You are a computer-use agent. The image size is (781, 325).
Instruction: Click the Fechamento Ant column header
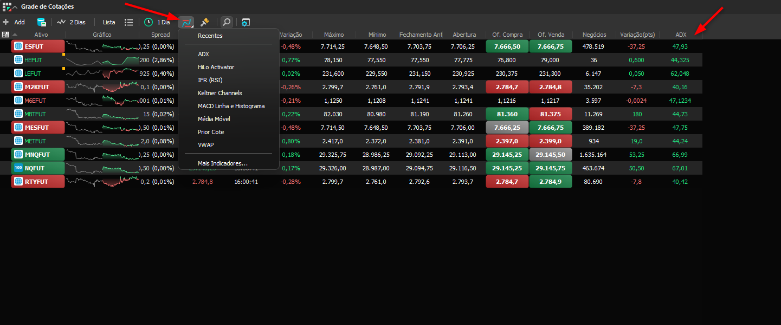click(421, 35)
